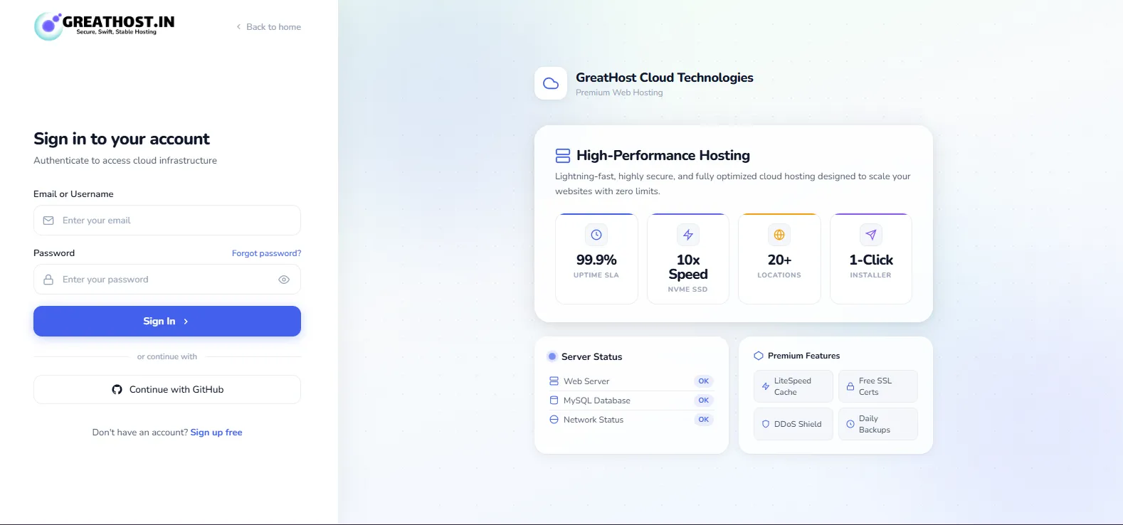This screenshot has height=525, width=1123.
Task: Click the LiteSpeed Cache bolt icon
Action: coord(766,386)
